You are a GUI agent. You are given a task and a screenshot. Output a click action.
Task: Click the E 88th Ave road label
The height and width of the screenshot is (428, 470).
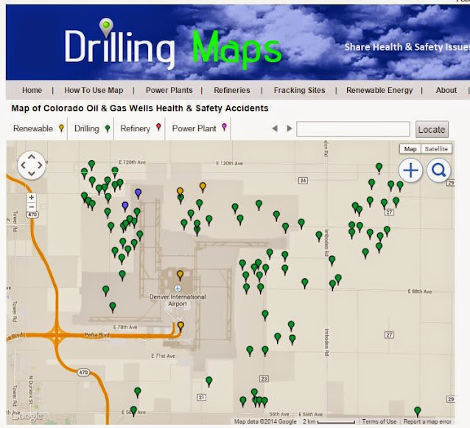click(420, 291)
